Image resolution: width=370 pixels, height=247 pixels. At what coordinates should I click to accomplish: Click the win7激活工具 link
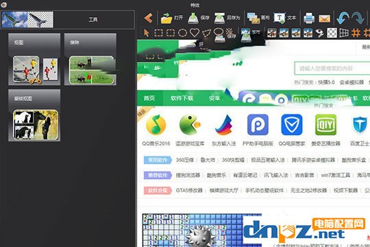(x=335, y=175)
